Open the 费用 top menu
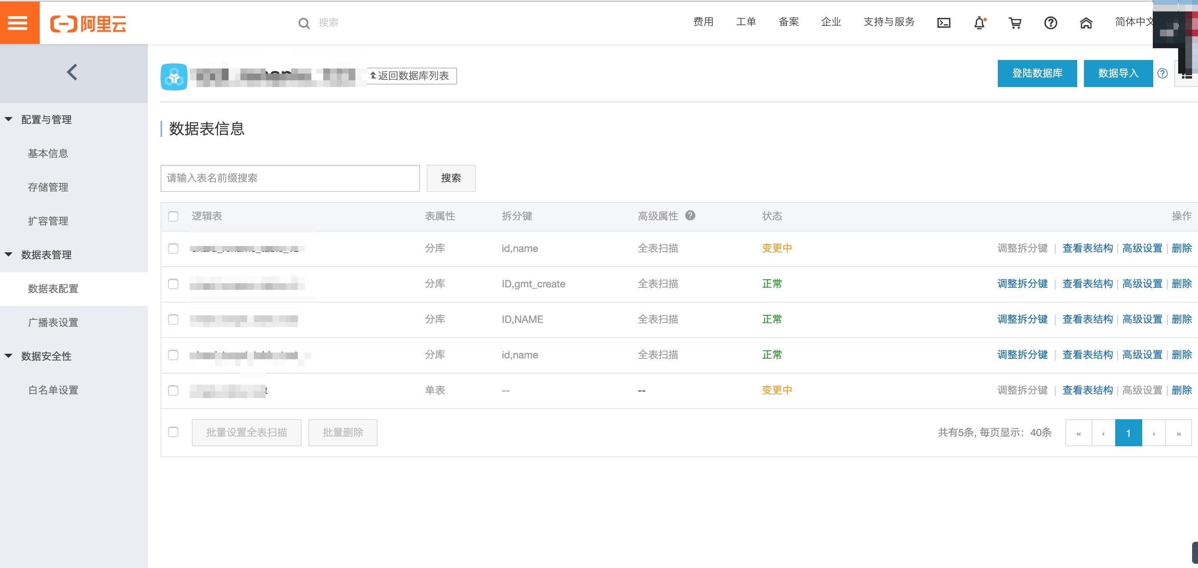The width and height of the screenshot is (1198, 568). pos(703,22)
